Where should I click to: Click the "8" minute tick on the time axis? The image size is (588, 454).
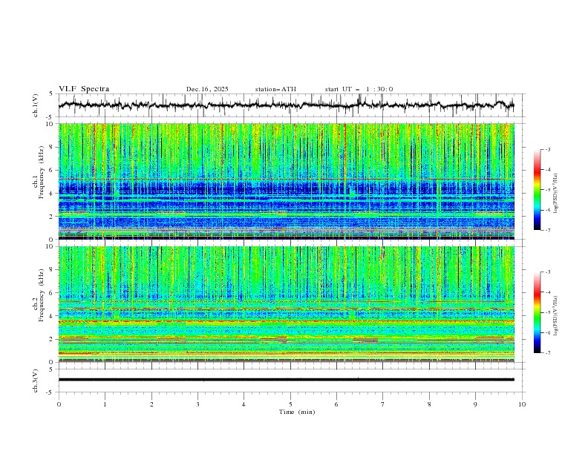point(429,404)
